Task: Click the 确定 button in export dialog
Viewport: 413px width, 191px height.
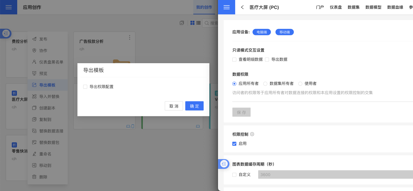Action: click(x=194, y=106)
